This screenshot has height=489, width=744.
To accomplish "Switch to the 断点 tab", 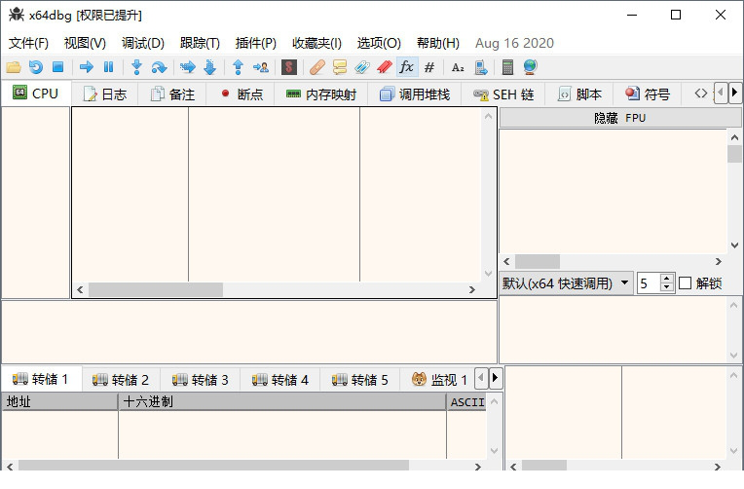I will coord(242,94).
